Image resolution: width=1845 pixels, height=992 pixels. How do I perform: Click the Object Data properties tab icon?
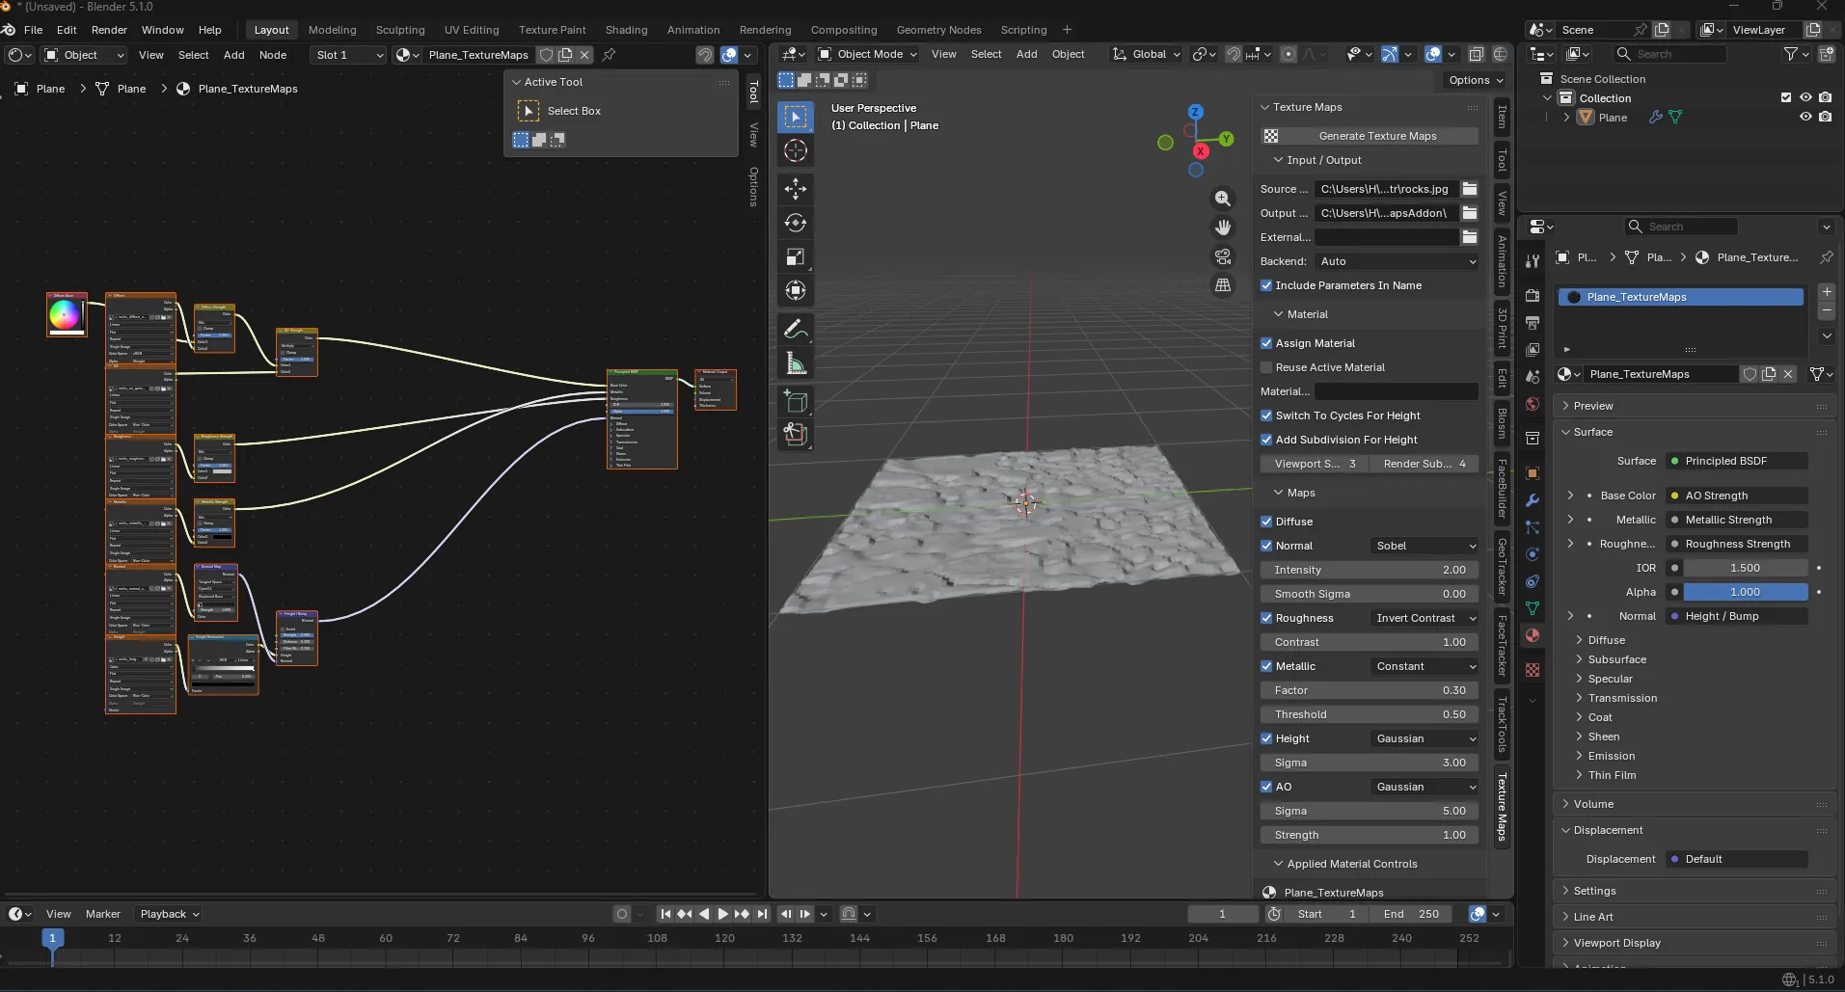tap(1533, 608)
